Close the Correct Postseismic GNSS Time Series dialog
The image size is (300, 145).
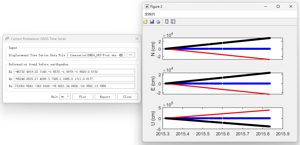pos(137,39)
